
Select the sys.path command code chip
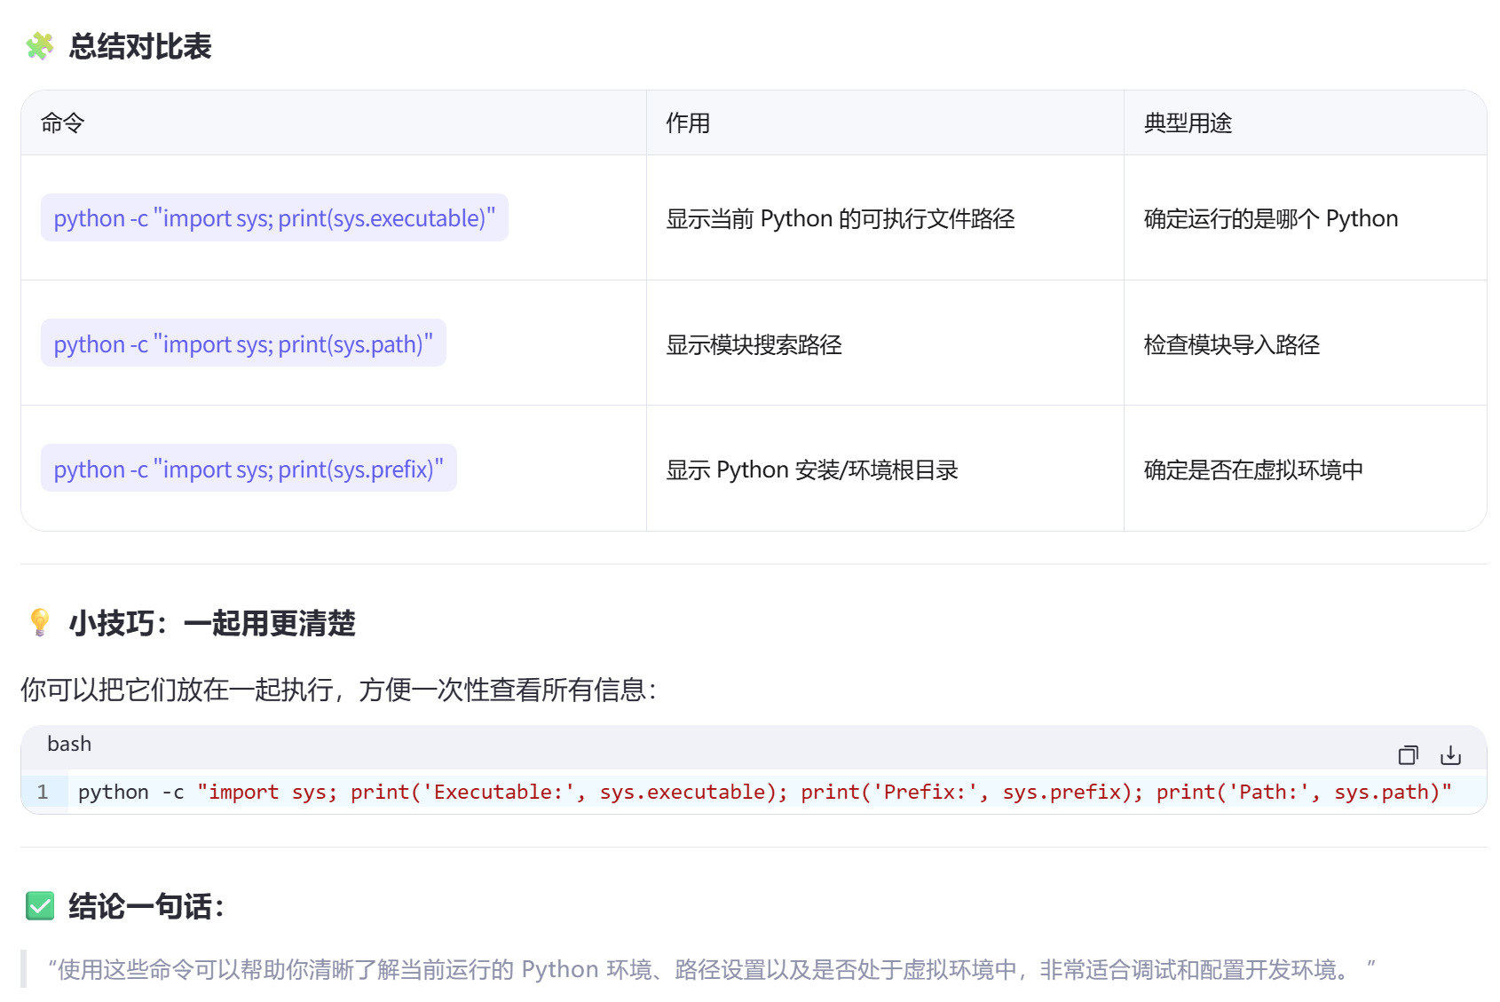(x=243, y=344)
